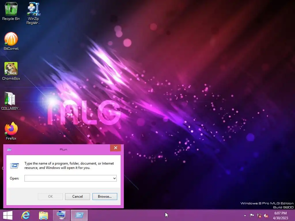Click the Run program icon in dialog
Image resolution: width=295 pixels, height=221 pixels.
tap(14, 165)
